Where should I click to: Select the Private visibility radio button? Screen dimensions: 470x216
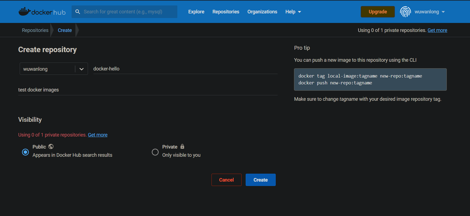click(x=155, y=152)
